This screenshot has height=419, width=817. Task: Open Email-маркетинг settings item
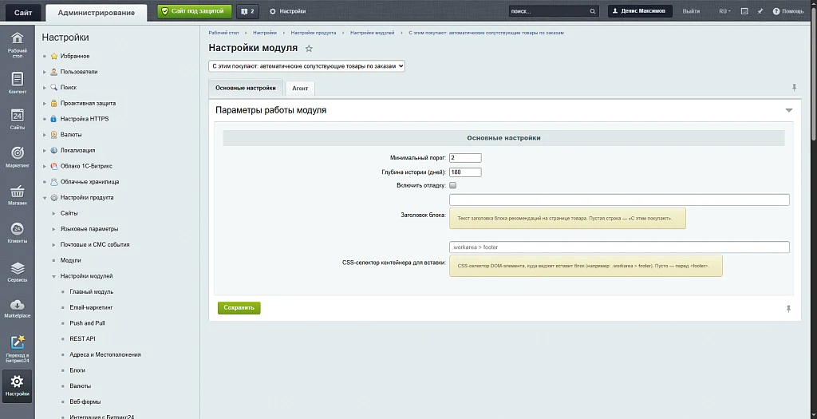[x=91, y=307]
